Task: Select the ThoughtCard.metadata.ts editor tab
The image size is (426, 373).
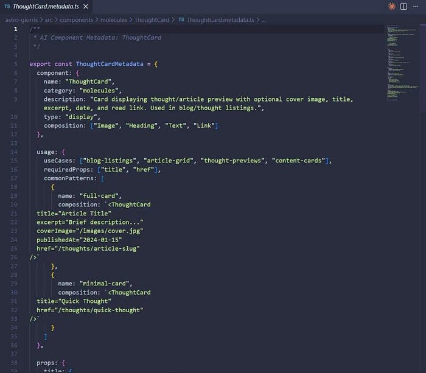Action: pos(46,7)
